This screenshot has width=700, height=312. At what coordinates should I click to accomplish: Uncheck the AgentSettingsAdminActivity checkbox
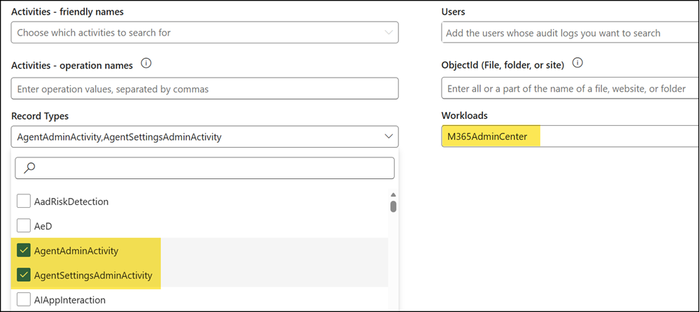(23, 276)
